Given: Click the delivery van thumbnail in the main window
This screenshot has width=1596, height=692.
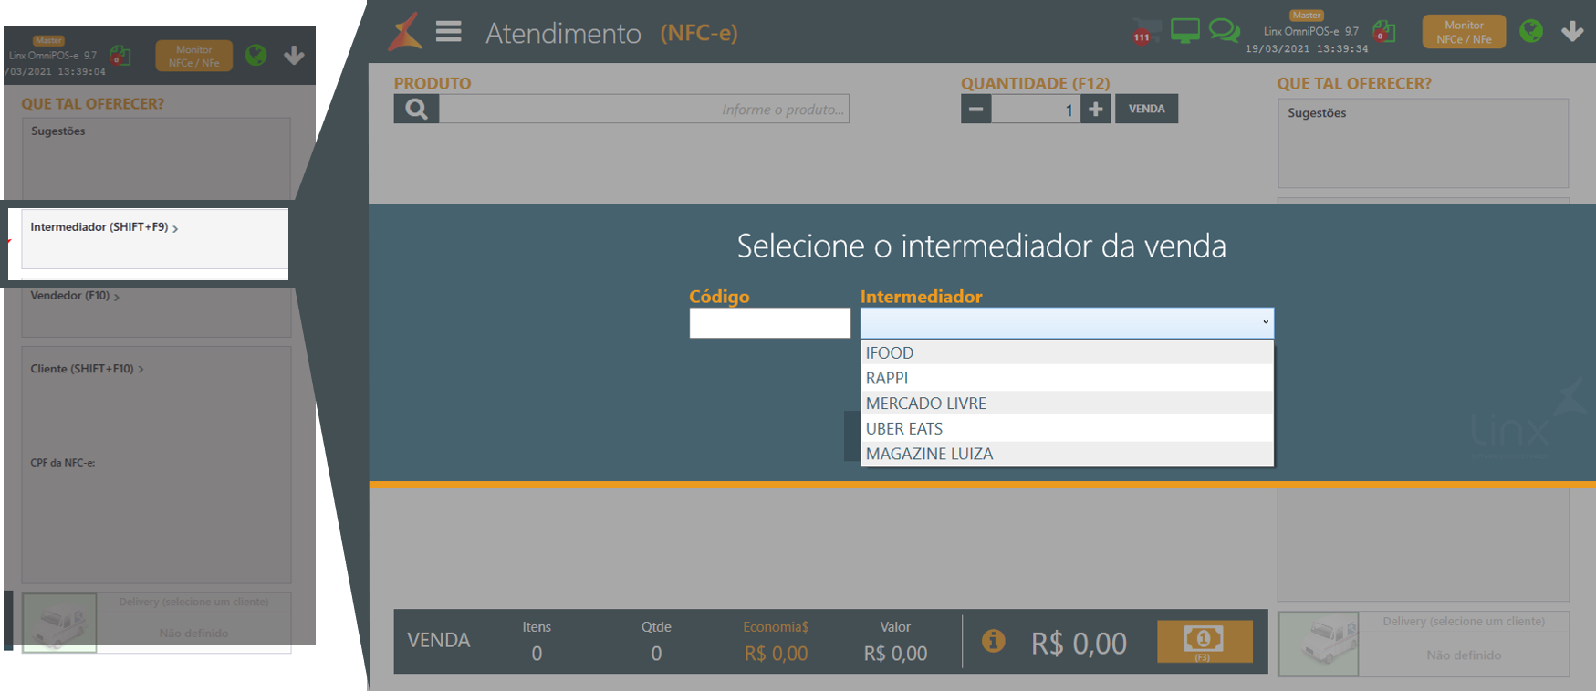Looking at the screenshot, I should pyautogui.click(x=1319, y=645).
